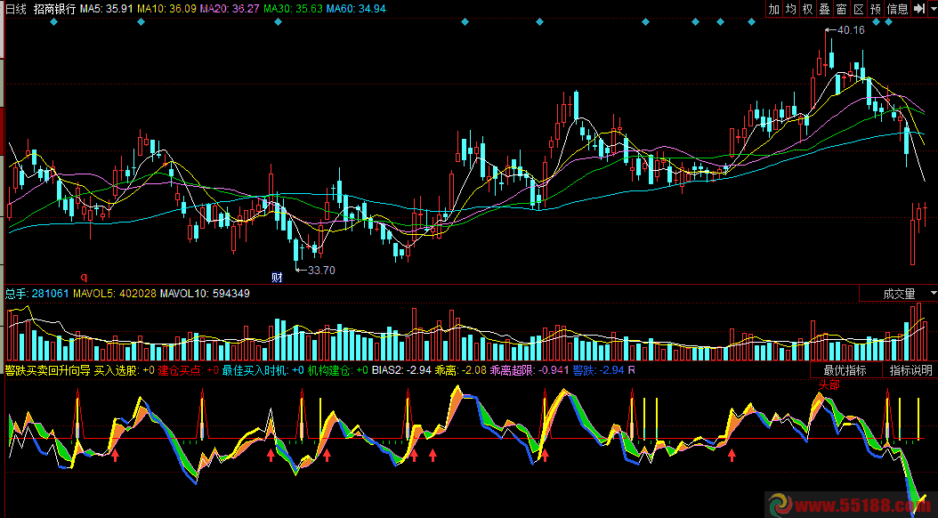The height and width of the screenshot is (518, 938).
Task: Open the 信息 info button
Action: pos(897,9)
